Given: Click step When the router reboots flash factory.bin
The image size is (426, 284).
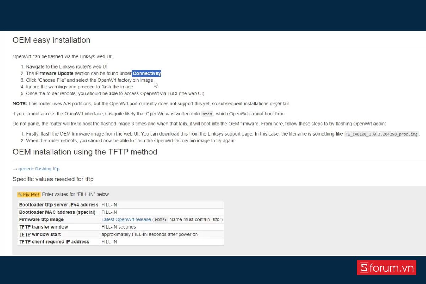Looking at the screenshot, I should coord(130,141).
